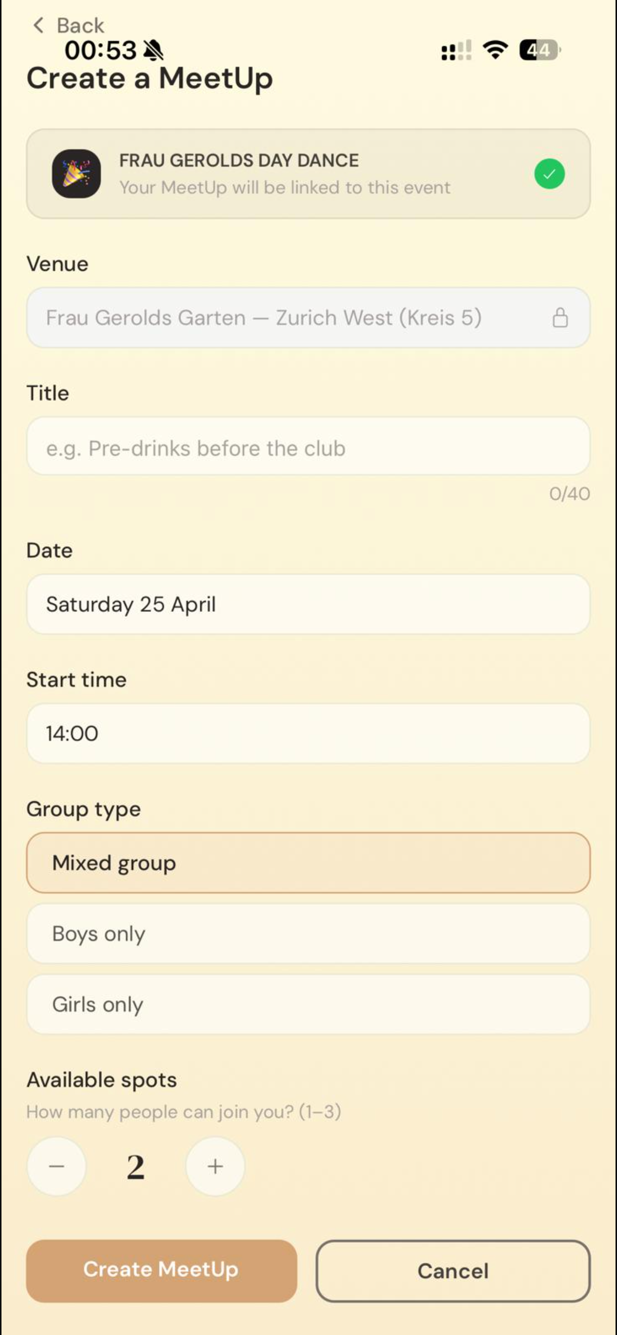Tap the locked Frau Gerolds Garten venue field
The width and height of the screenshot is (617, 1335).
308,317
